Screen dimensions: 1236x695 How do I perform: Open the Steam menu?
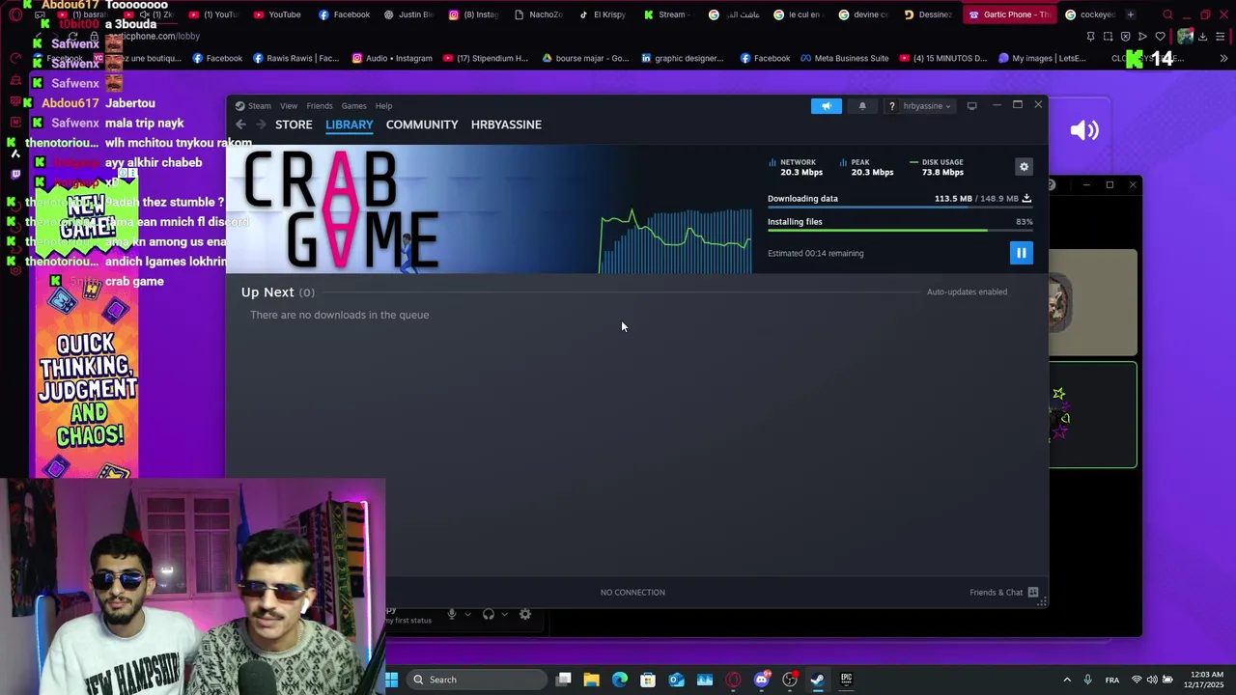253,106
